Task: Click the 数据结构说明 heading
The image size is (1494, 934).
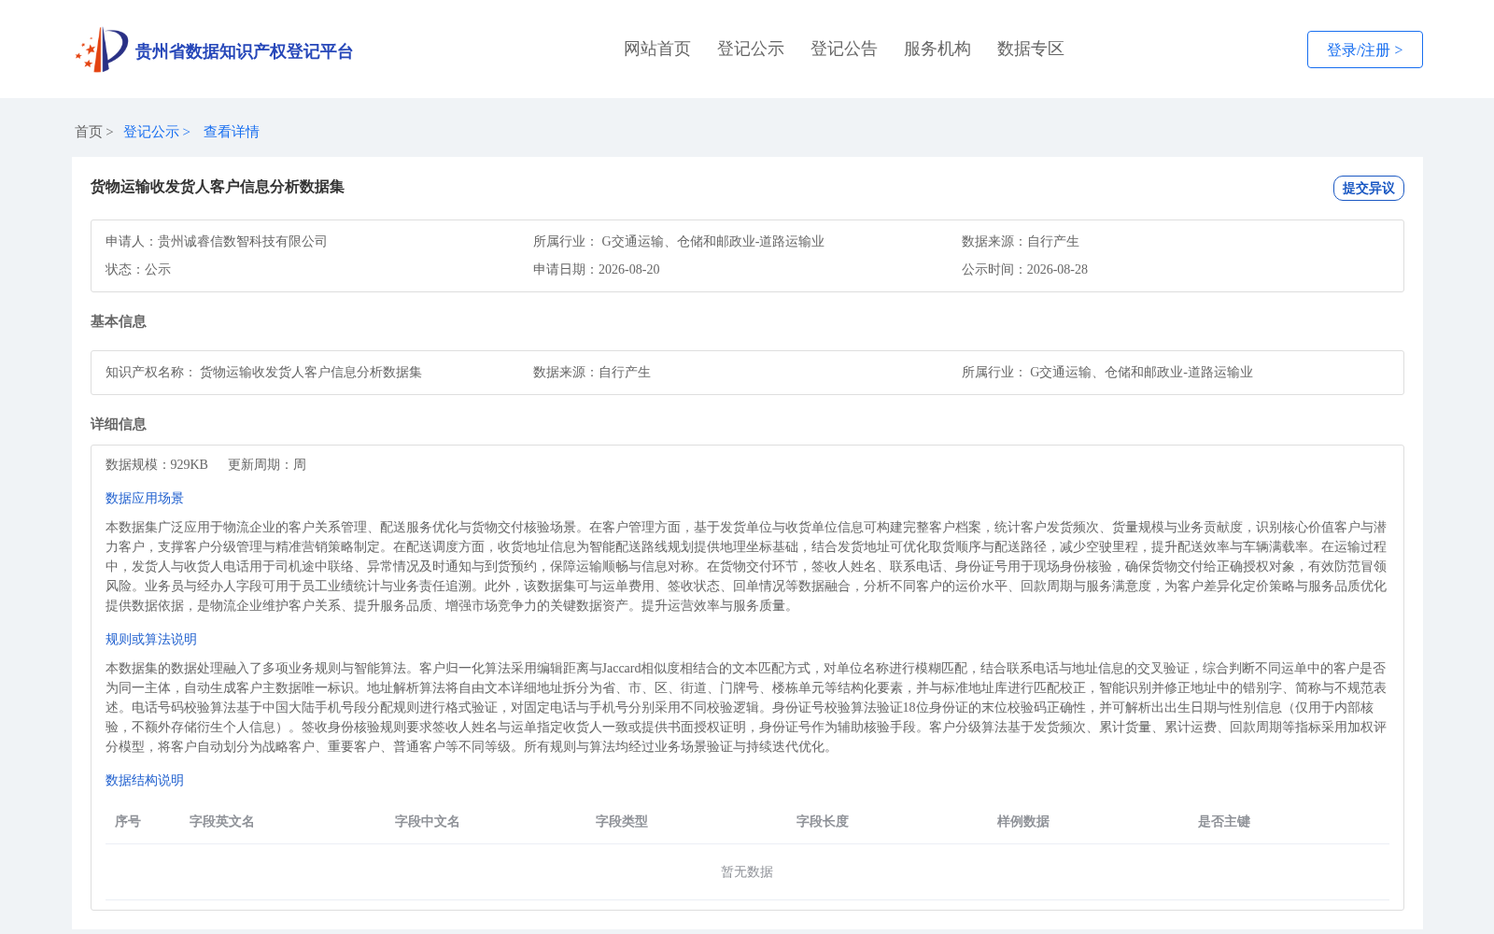Action: point(145,780)
